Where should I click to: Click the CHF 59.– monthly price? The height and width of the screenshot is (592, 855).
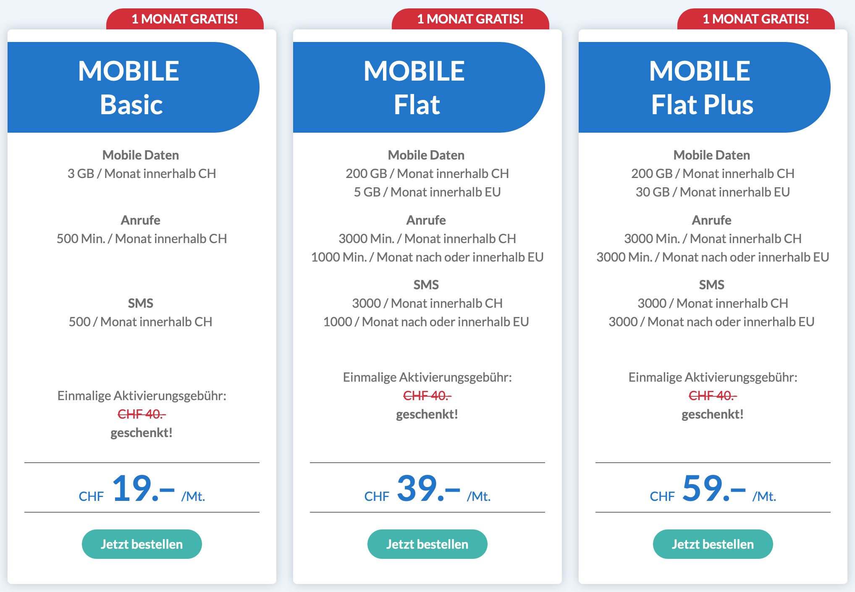[713, 488]
